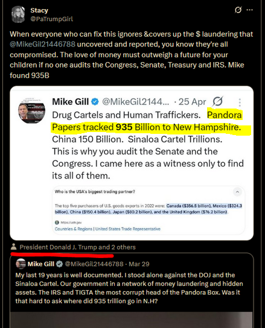Open the vertical dots menu in the embedded post
Image resolution: width=265 pixels, height=328 pixels.
[240, 102]
